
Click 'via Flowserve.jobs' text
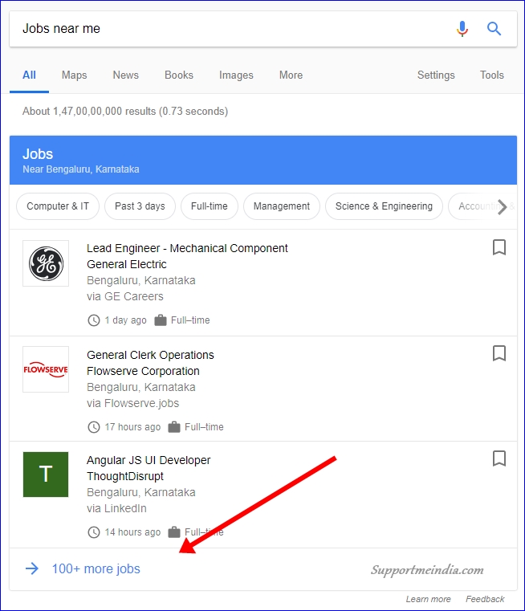point(132,403)
